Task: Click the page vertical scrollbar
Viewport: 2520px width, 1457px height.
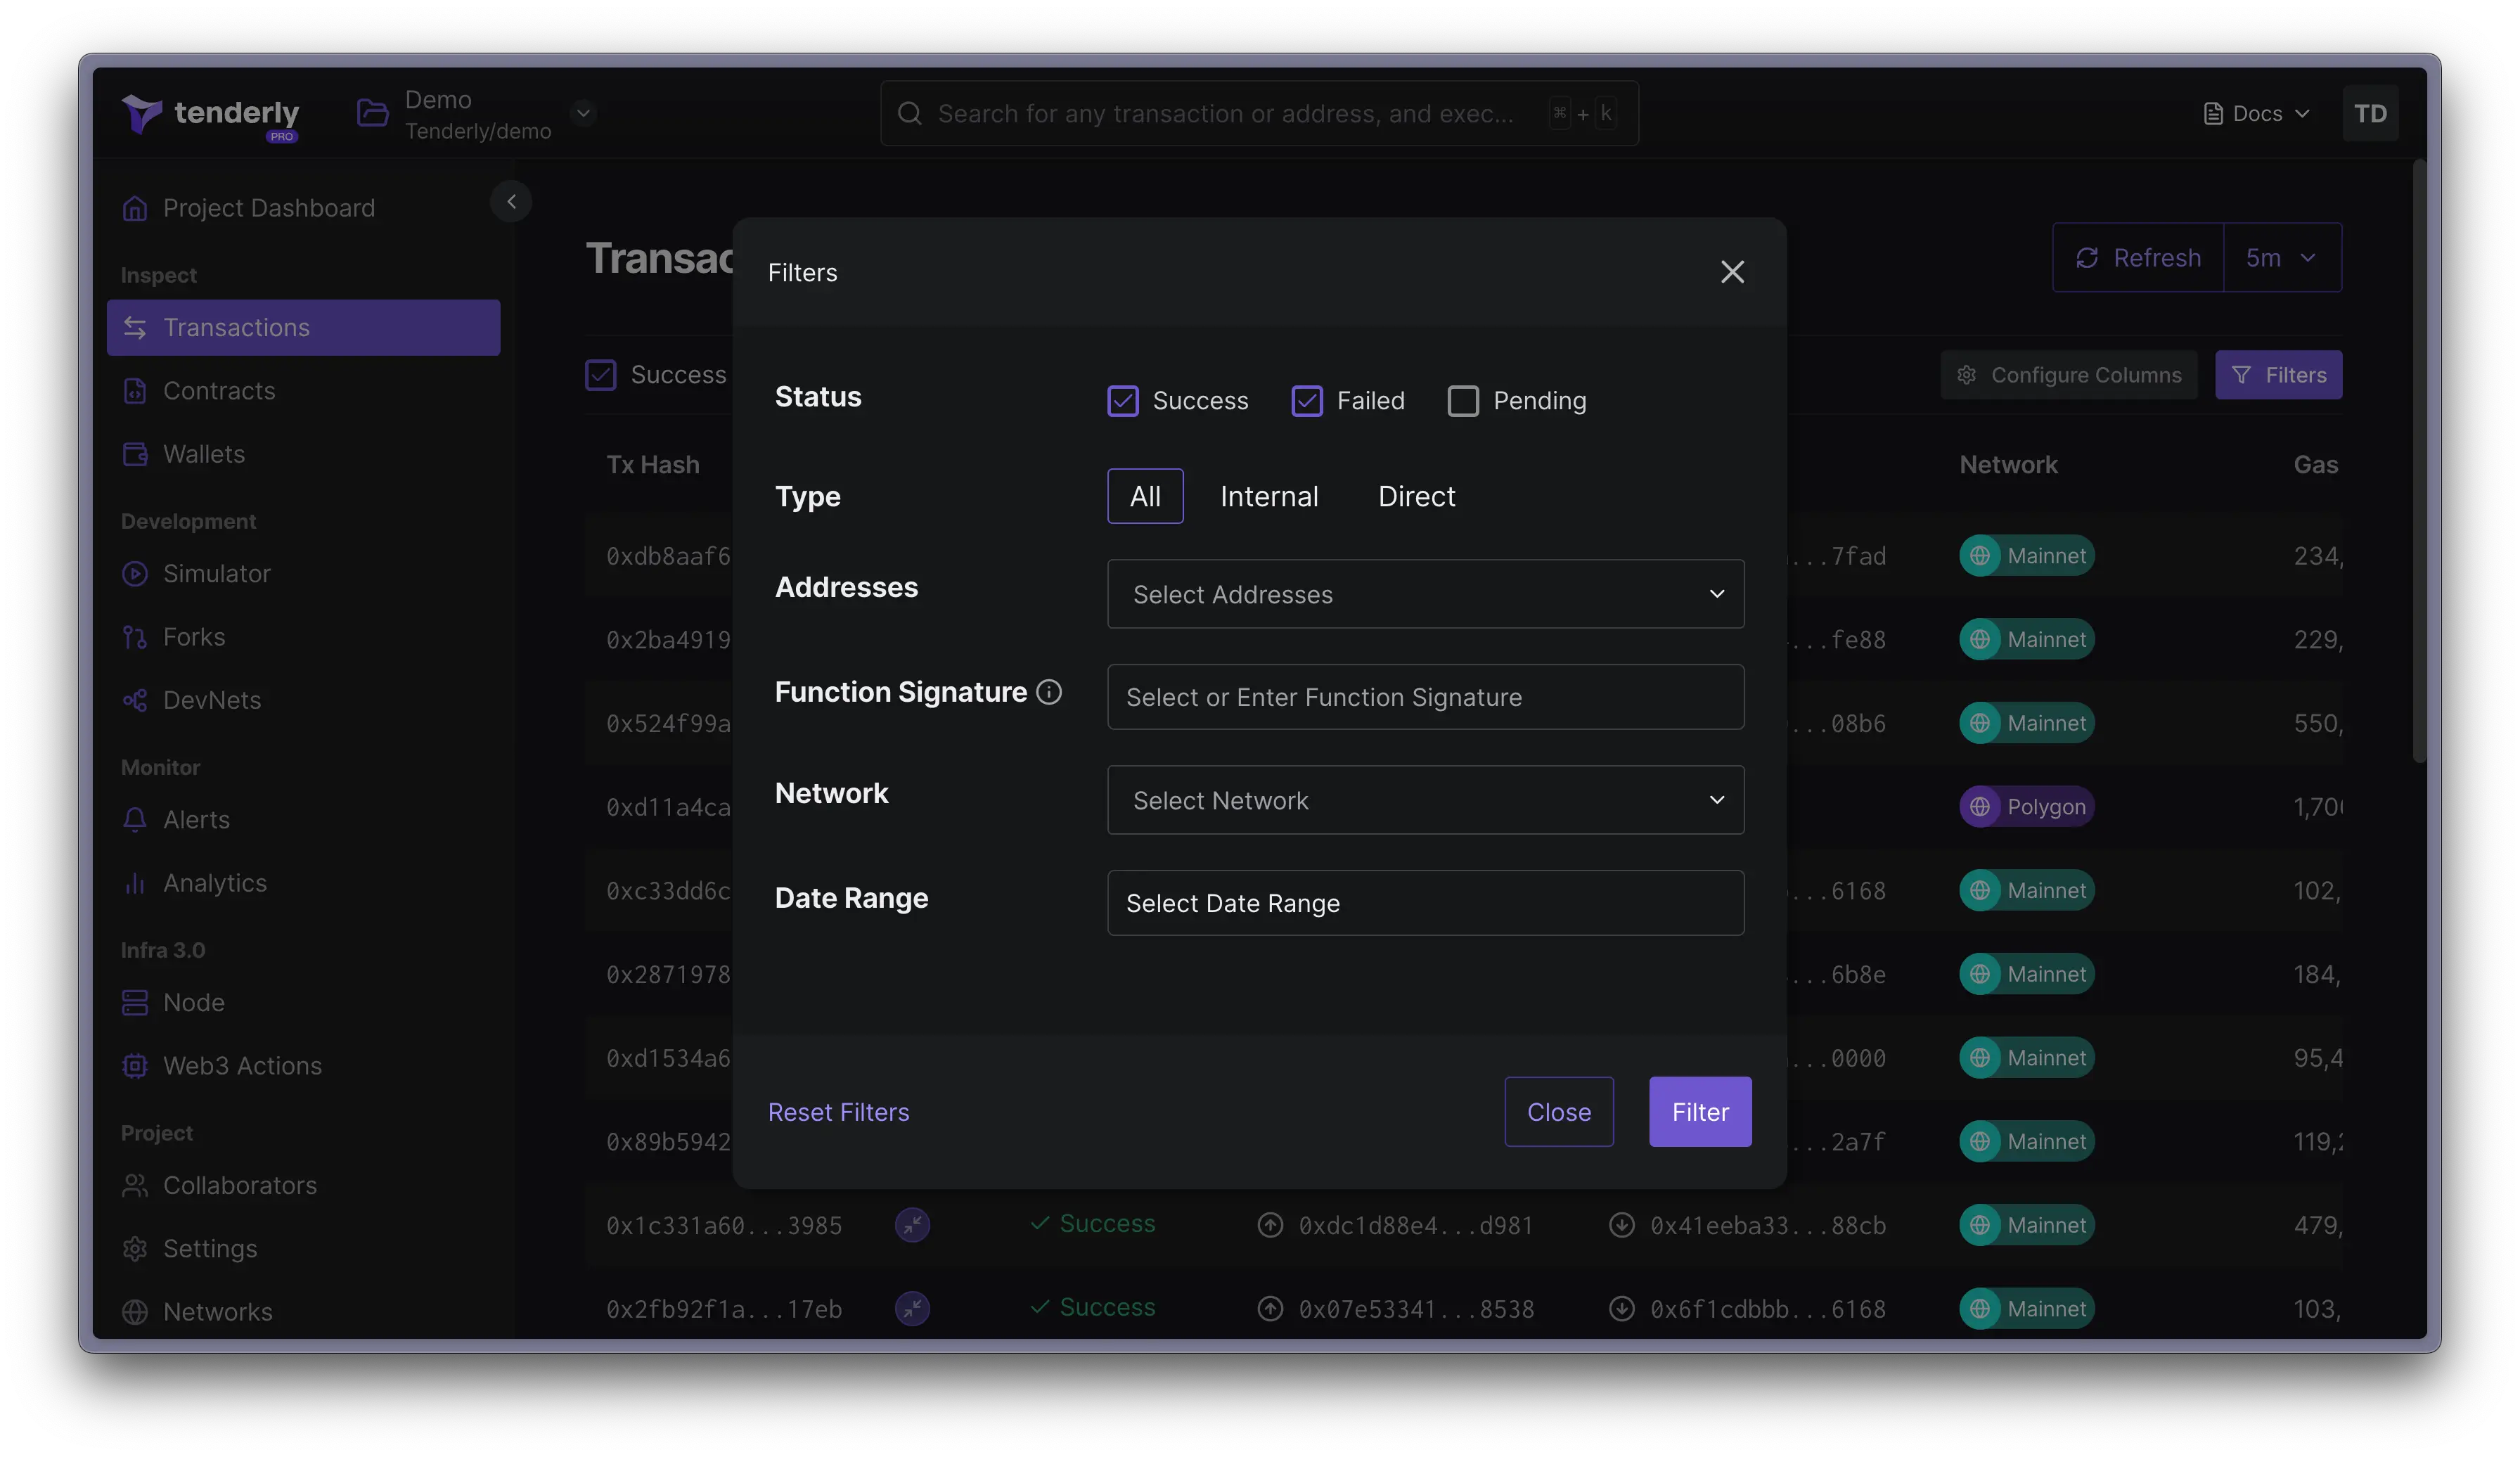Action: (x=2419, y=462)
